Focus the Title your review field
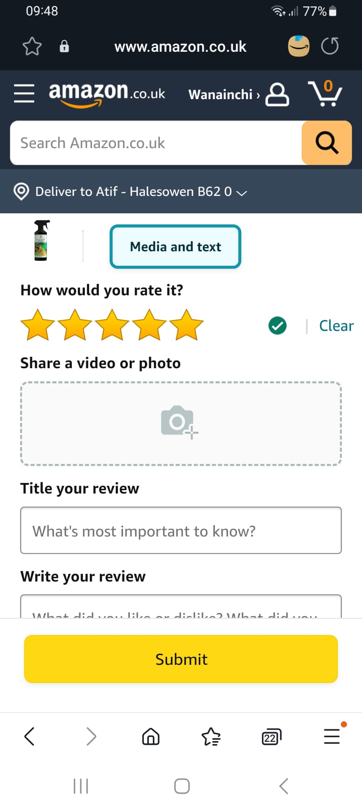This screenshot has height=809, width=362. 181,531
